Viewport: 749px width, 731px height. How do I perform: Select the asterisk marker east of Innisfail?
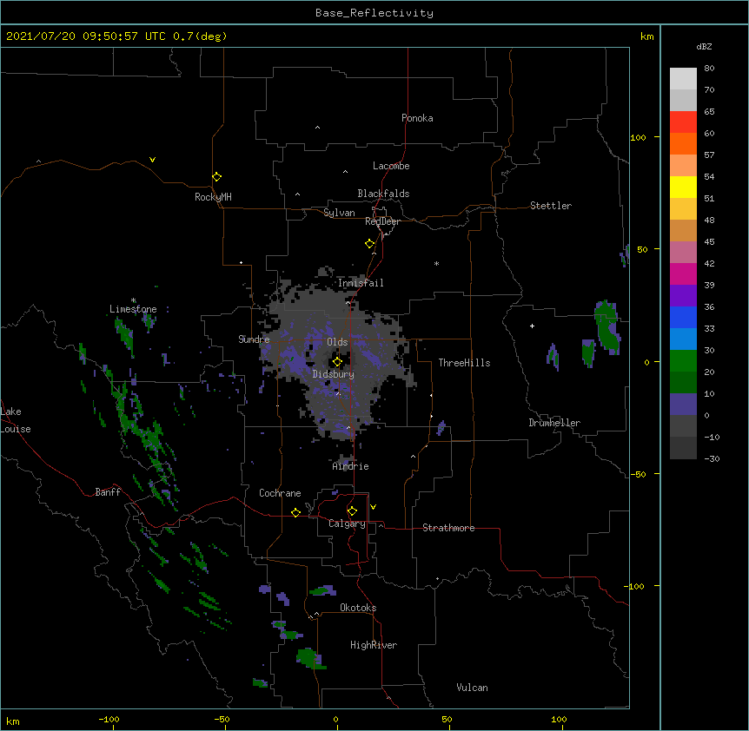tap(436, 263)
